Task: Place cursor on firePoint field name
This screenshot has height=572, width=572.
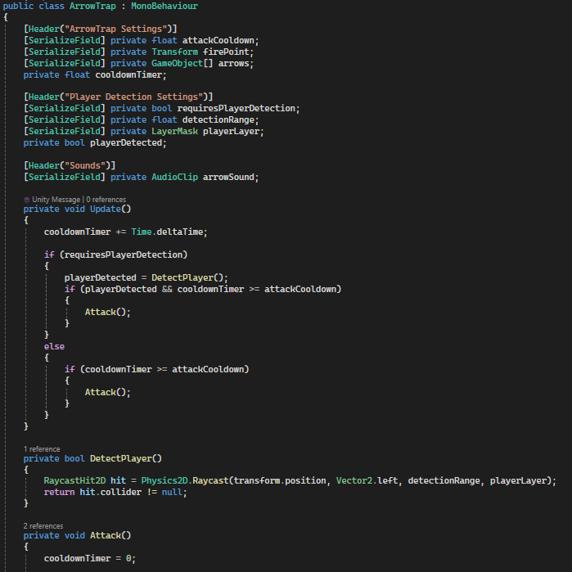Action: point(226,52)
